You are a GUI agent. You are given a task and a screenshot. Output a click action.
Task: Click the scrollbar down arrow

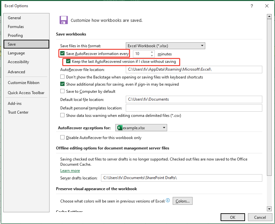[x=269, y=209]
